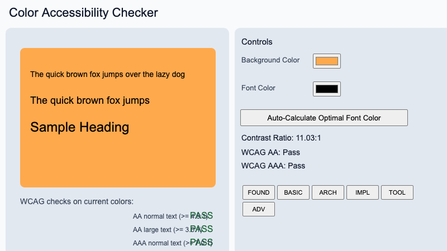The height and width of the screenshot is (251, 447).
Task: Click the Controls panel heading
Action: (x=257, y=42)
